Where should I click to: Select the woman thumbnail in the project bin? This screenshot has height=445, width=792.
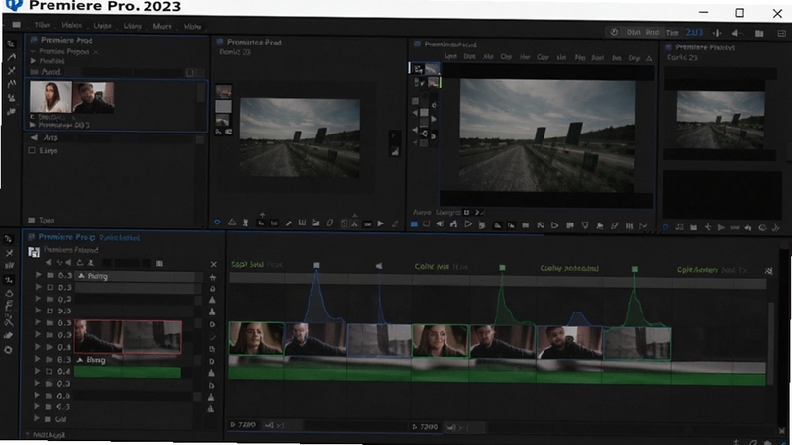point(50,96)
